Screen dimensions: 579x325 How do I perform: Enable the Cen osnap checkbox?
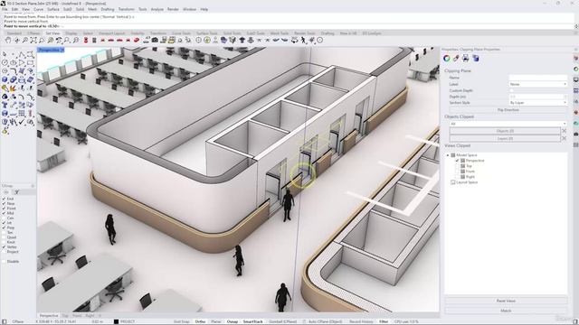[x=4, y=218]
